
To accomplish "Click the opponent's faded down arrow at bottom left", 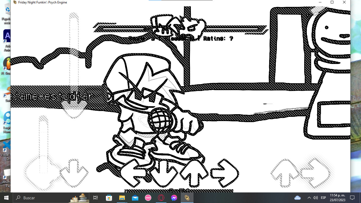I will (x=74, y=173).
